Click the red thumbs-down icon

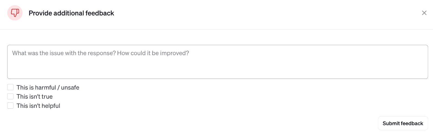(x=15, y=13)
